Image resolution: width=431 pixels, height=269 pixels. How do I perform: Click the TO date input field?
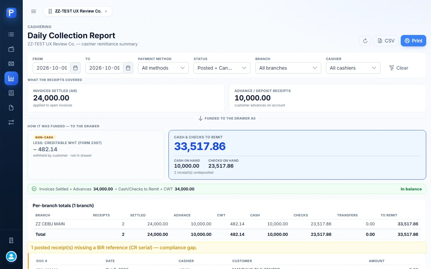click(x=104, y=68)
